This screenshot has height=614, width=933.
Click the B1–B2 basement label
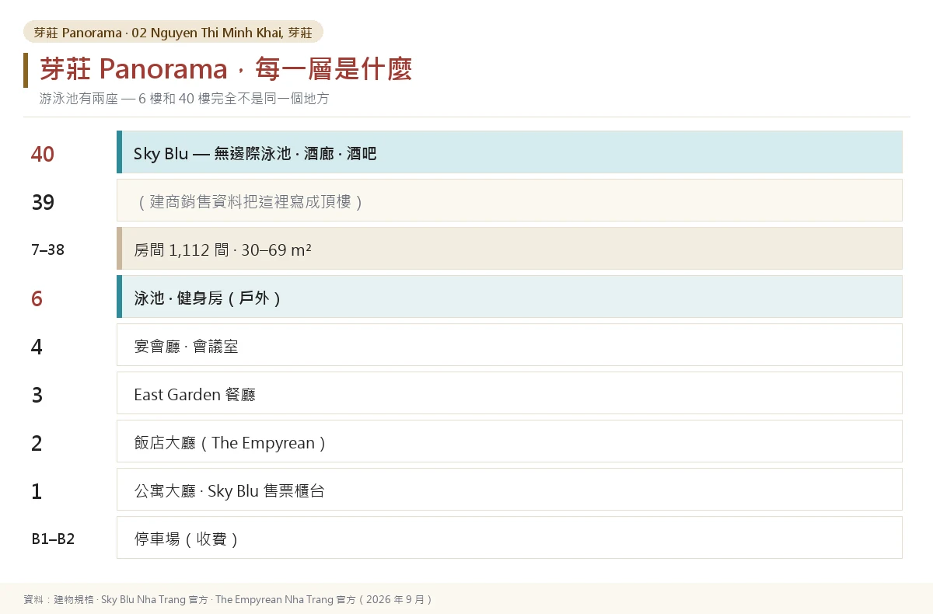[x=53, y=539]
